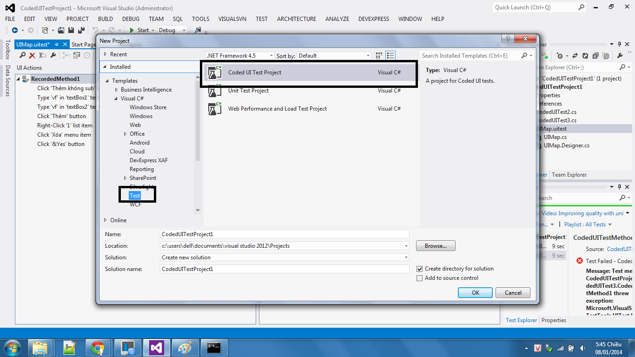The width and height of the screenshot is (635, 357).
Task: Open the Debug configuration dropdown
Action: 172,30
